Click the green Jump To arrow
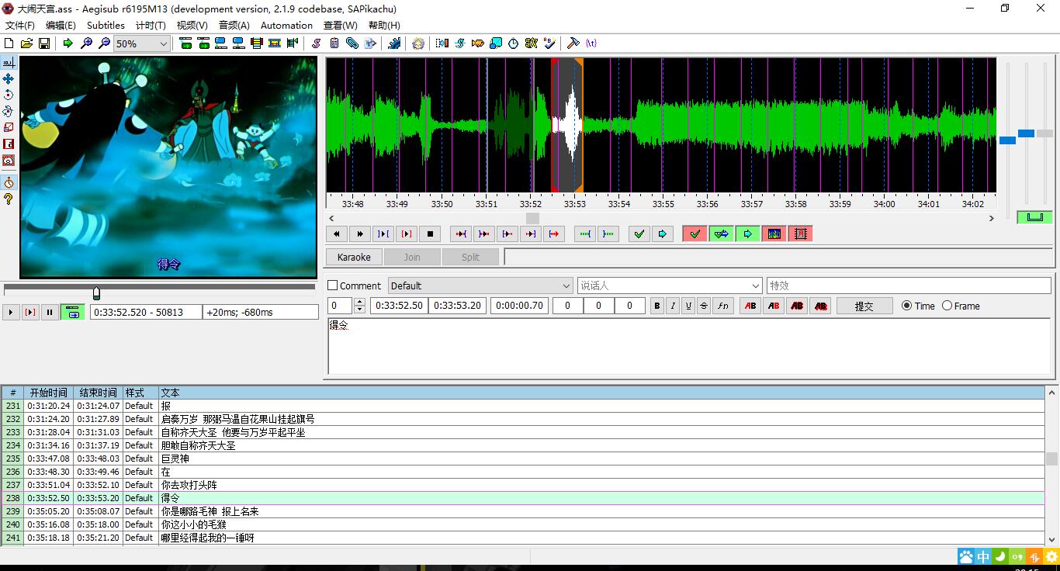 (68, 43)
